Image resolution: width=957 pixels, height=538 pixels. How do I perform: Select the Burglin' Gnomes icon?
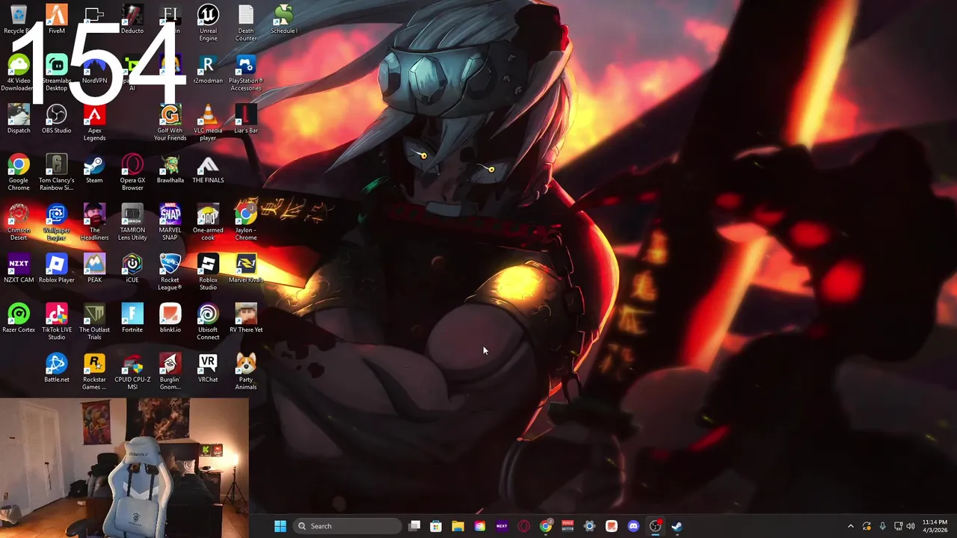[x=170, y=372]
